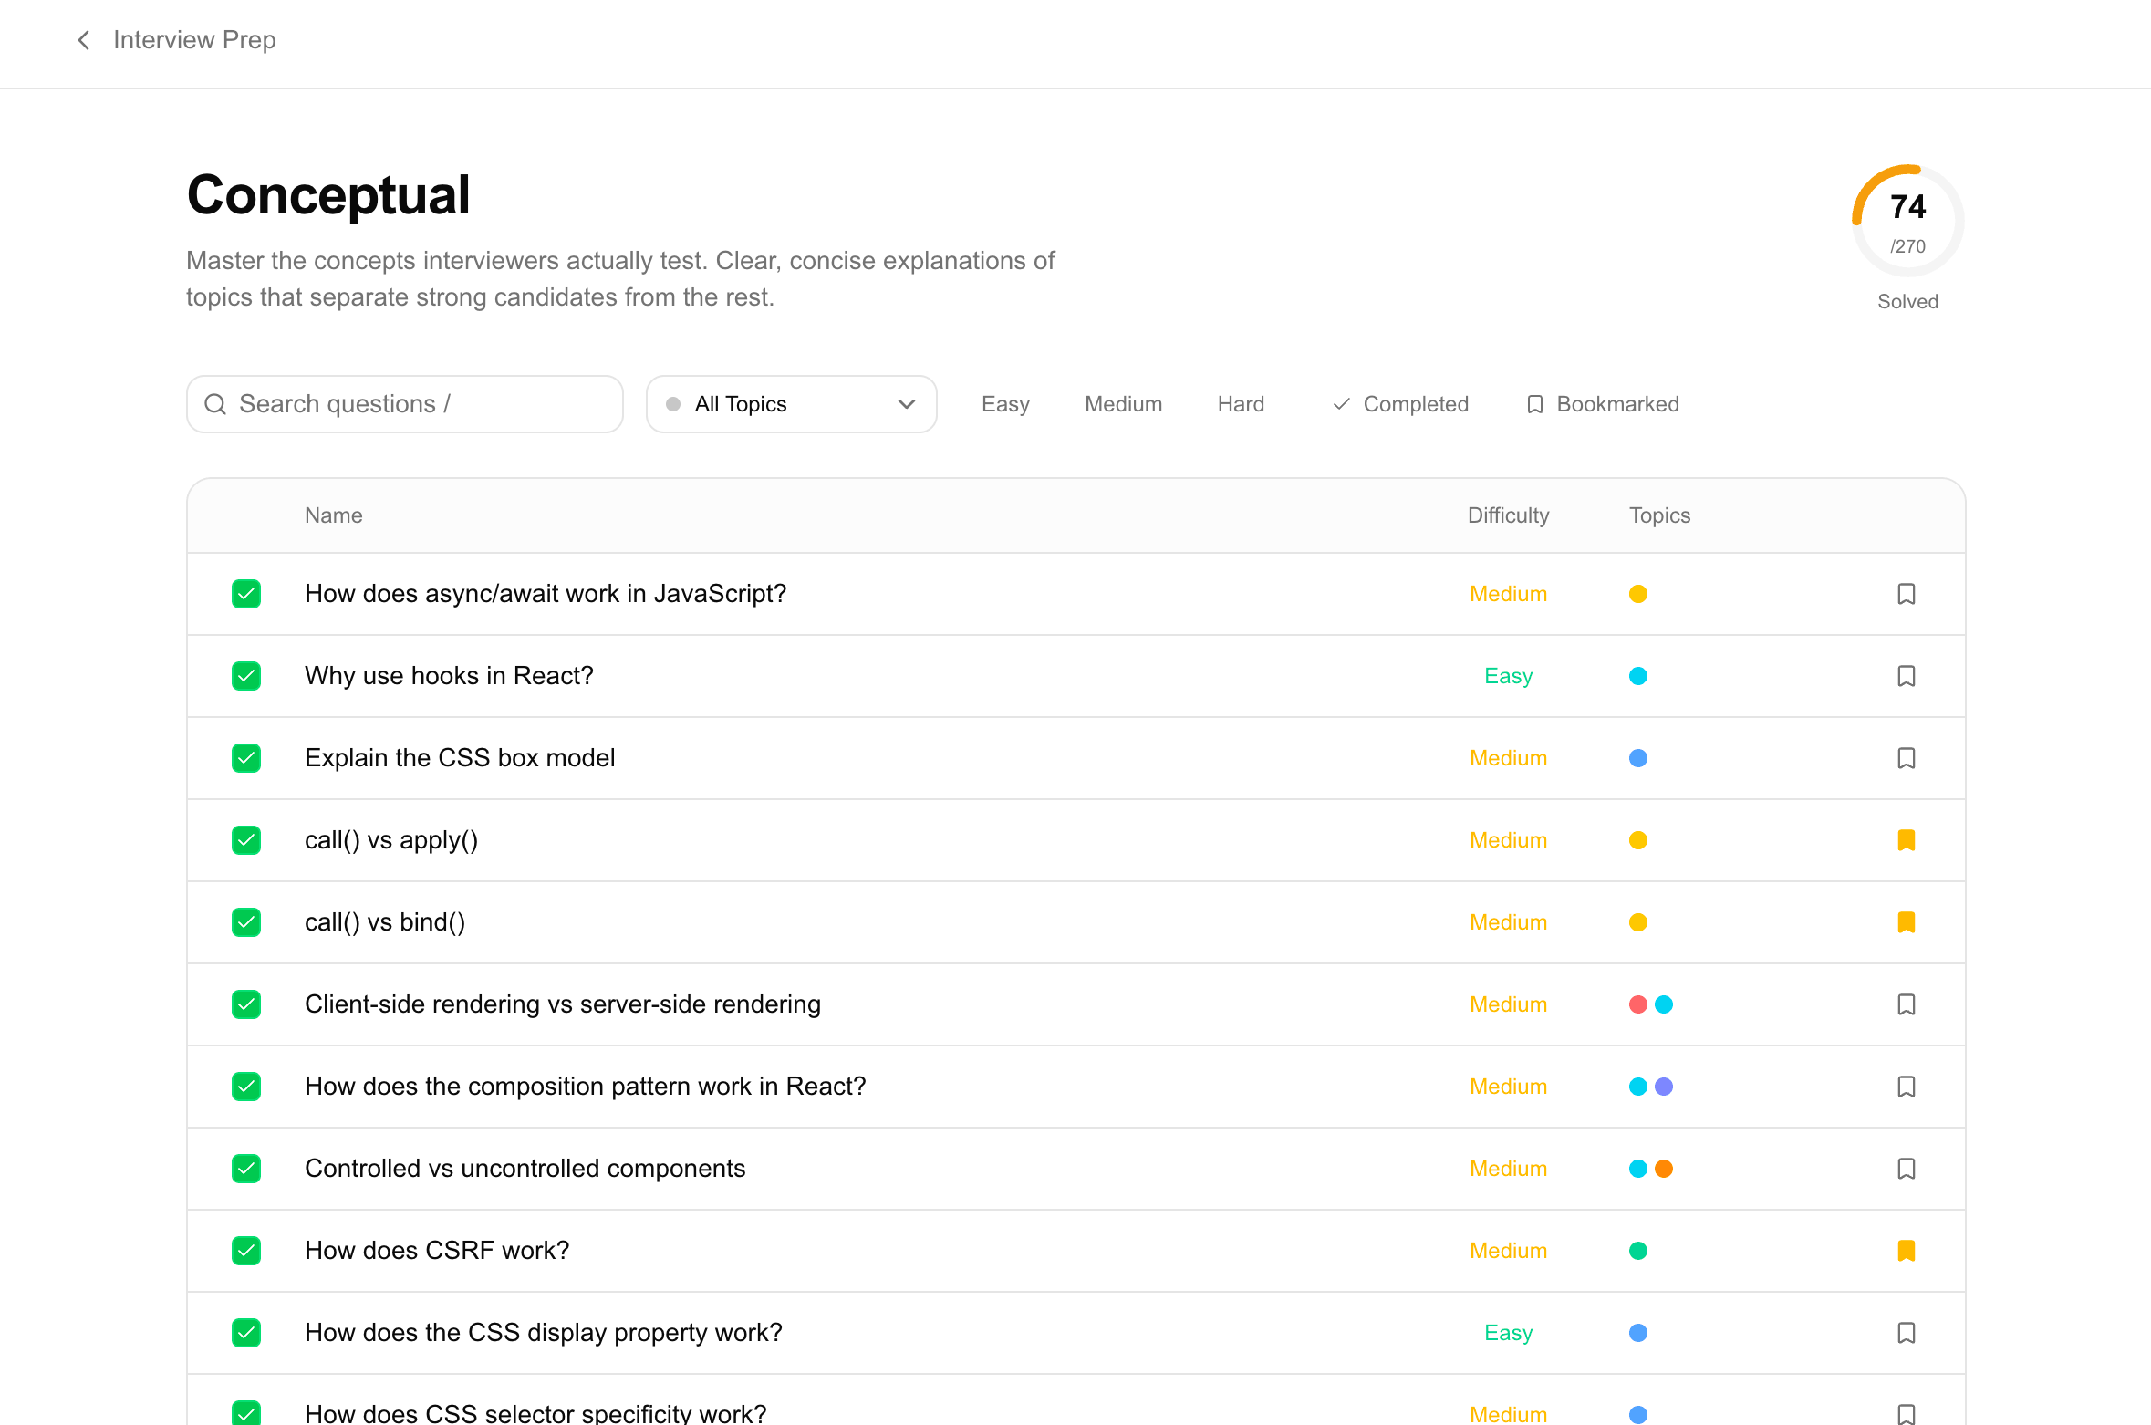Bookmark the CSS box model question
This screenshot has height=1425, width=2151.
[x=1906, y=758]
